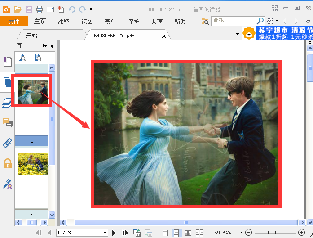Open the attachments paperclip panel
Image resolution: width=313 pixels, height=238 pixels.
tap(8, 143)
